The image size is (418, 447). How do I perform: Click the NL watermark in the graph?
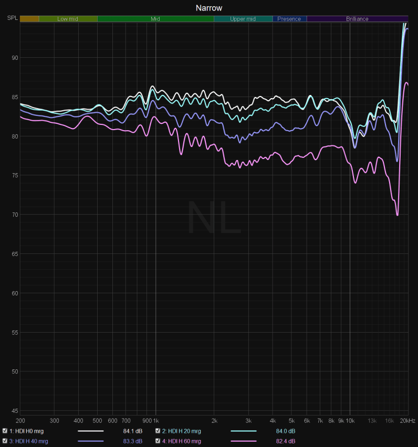coord(214,218)
